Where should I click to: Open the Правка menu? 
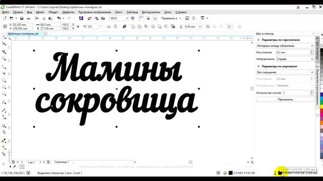pyautogui.click(x=18, y=12)
